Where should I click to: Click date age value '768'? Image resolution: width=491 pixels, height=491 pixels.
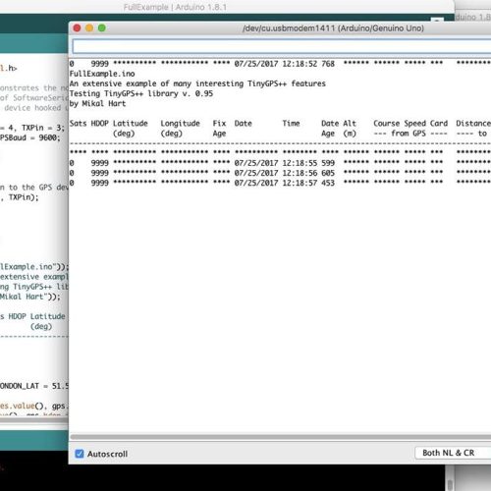[x=328, y=64]
